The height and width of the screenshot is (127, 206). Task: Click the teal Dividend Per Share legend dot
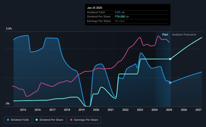[x=37, y=120]
